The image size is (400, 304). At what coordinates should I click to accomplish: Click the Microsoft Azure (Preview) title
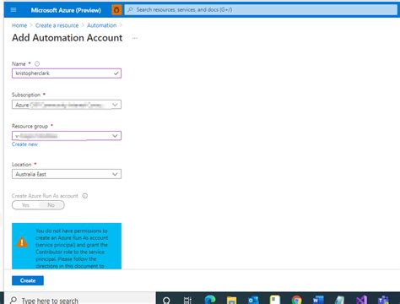coord(66,10)
